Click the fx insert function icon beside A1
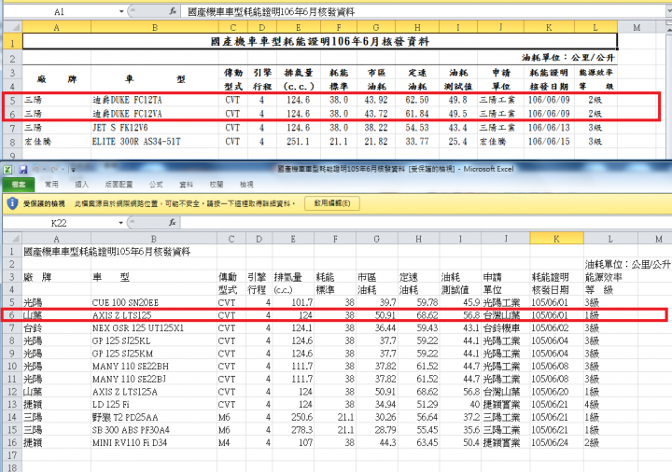Image resolution: width=672 pixels, height=472 pixels. click(x=173, y=11)
